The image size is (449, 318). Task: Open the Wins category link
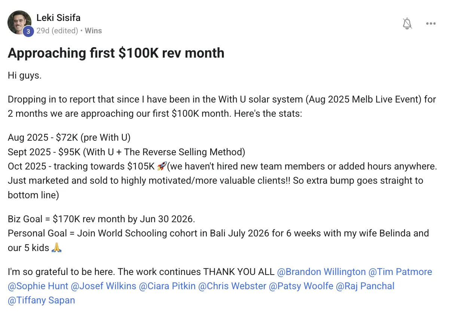(93, 31)
